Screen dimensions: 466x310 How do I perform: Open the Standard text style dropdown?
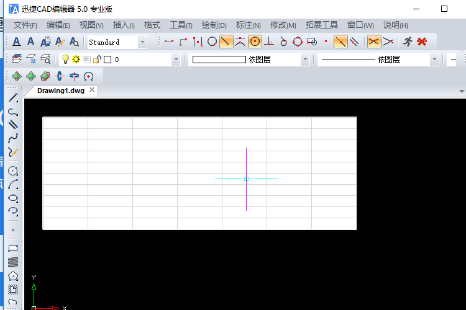point(142,42)
